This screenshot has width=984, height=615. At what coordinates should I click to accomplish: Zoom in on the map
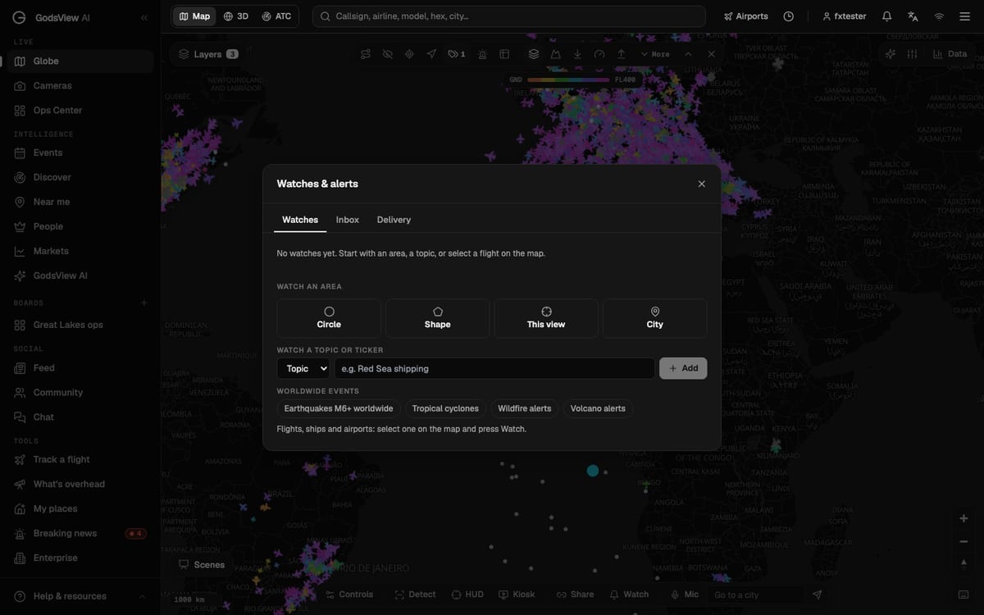pyautogui.click(x=964, y=518)
